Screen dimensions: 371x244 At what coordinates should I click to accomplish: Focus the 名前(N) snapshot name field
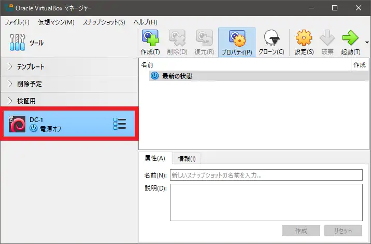tap(266, 175)
